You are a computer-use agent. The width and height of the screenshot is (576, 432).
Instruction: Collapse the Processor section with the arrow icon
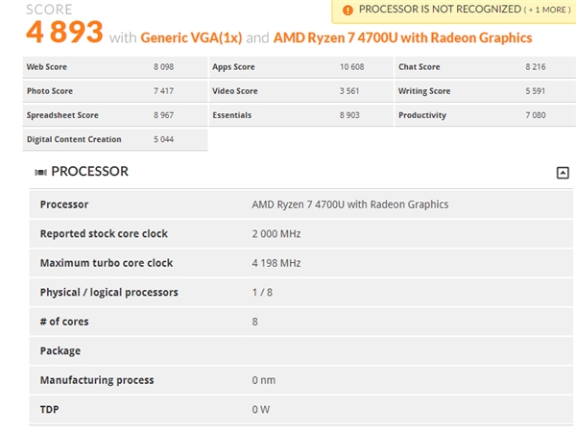[563, 173]
